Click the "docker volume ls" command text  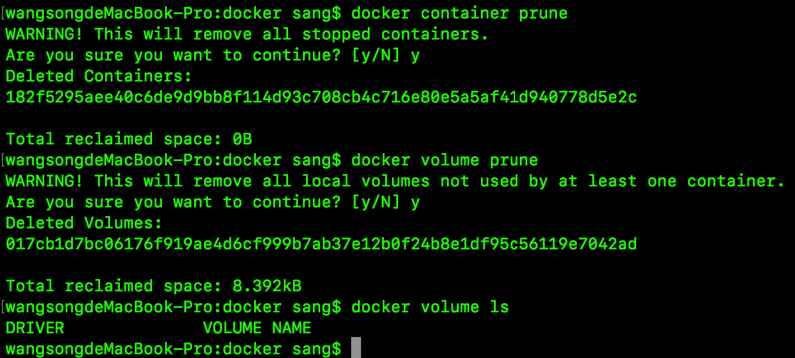coord(429,307)
